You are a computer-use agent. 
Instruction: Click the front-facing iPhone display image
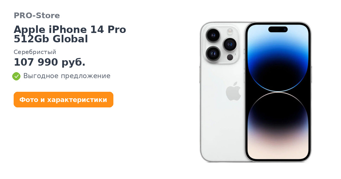[278, 92]
